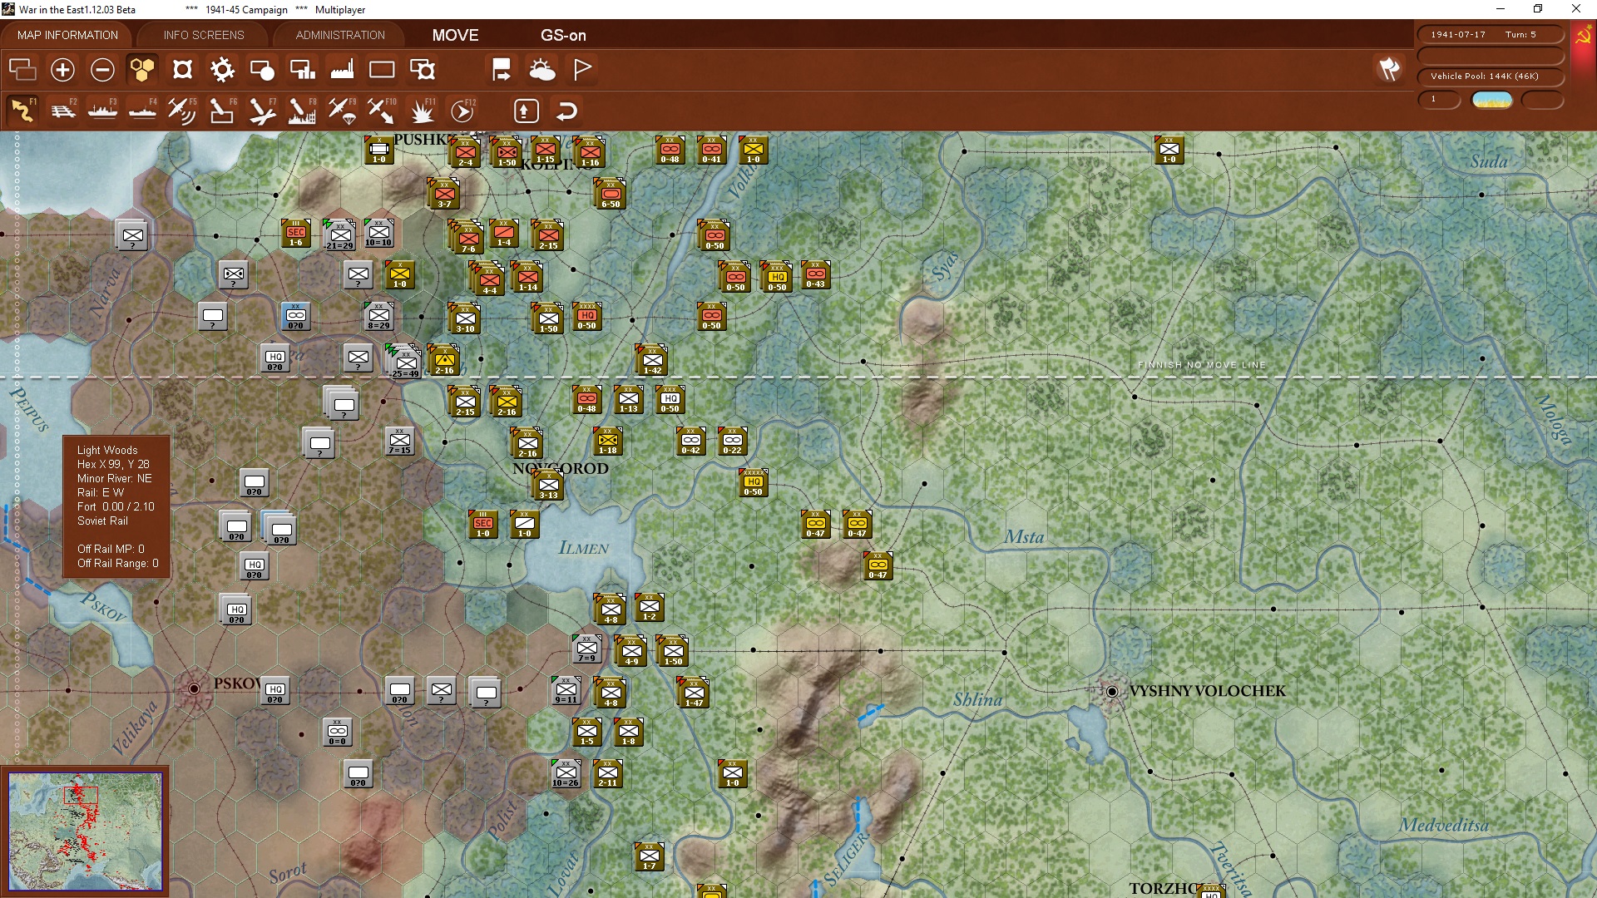Click the GS-on status label
This screenshot has height=898, width=1597.
pyautogui.click(x=563, y=35)
